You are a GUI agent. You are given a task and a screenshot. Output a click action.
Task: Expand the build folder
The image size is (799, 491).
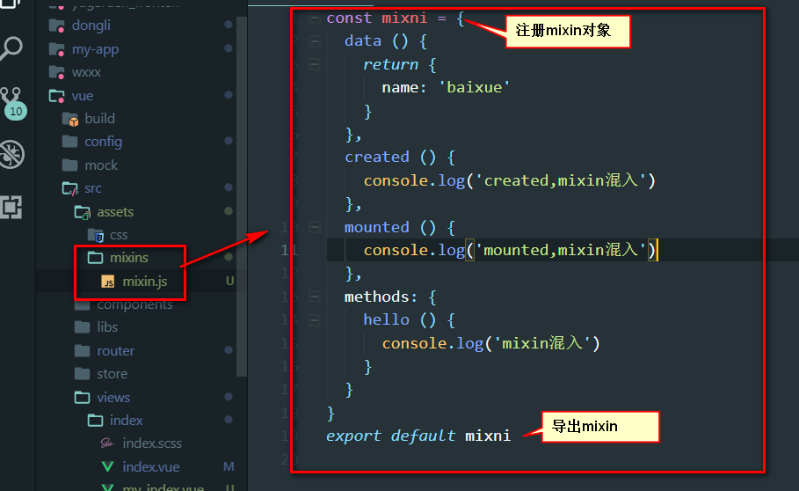coord(99,118)
